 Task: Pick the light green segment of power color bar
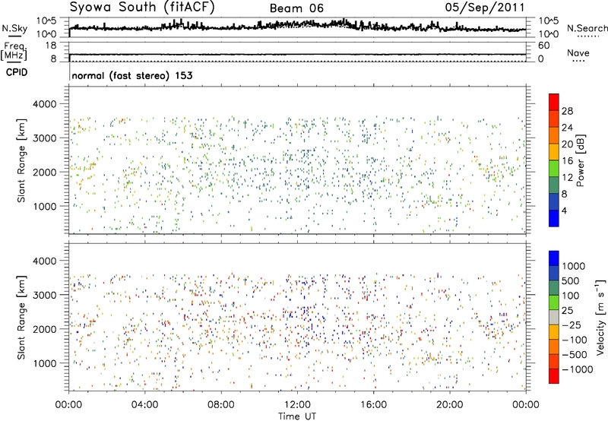[554, 168]
